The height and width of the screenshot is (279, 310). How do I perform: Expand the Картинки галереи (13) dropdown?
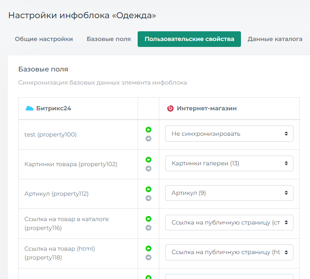click(229, 163)
